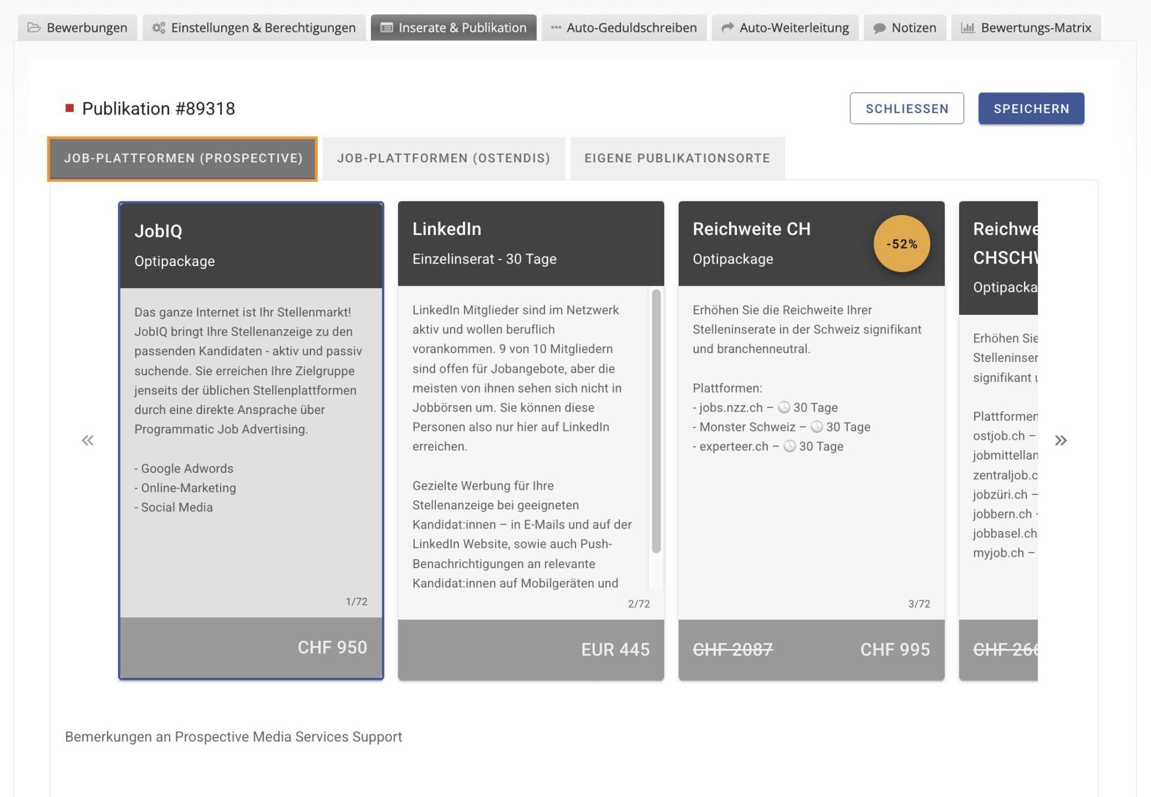Show next packages with right chevrons
1151x797 pixels.
1060,440
